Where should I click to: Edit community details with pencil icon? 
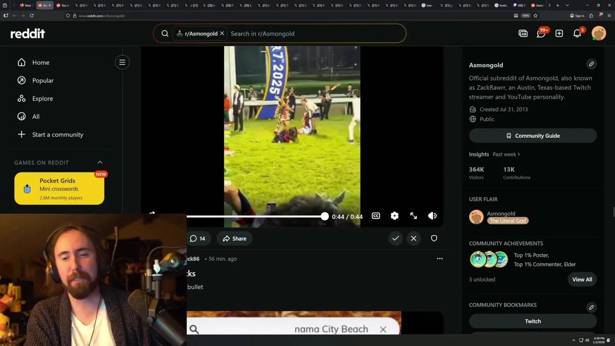[x=591, y=64]
